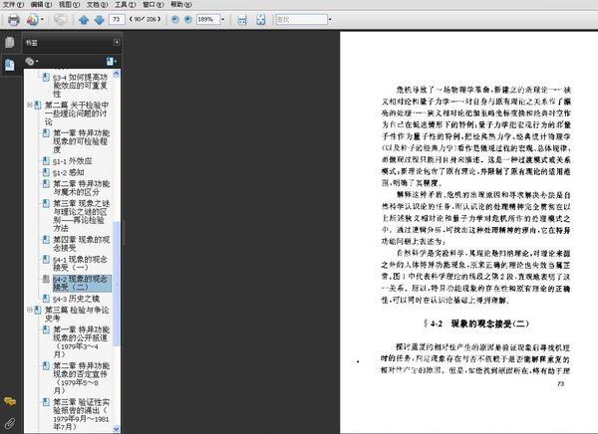The height and width of the screenshot is (434, 598).
Task: Click the Bookmarks panel icon in sidebar
Action: (10, 65)
